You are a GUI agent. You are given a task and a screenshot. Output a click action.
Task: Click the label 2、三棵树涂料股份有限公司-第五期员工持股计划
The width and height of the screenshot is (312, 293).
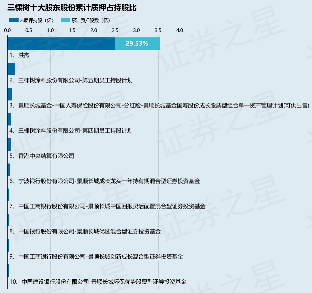[71, 80]
